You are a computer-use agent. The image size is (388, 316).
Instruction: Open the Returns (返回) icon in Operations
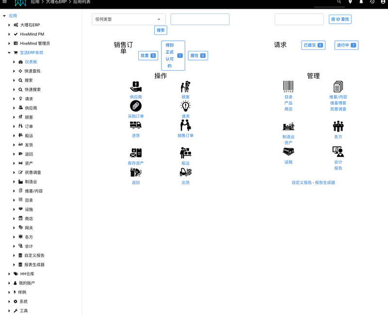pos(136,172)
